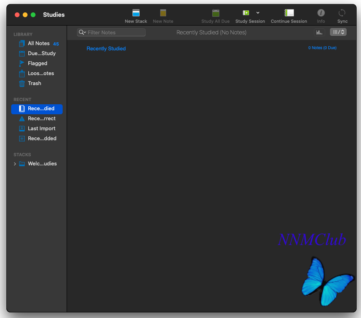Click the green full-screen window button

(33, 15)
